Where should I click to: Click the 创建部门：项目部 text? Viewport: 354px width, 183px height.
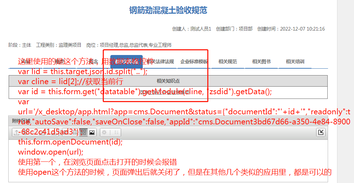tap(234, 29)
